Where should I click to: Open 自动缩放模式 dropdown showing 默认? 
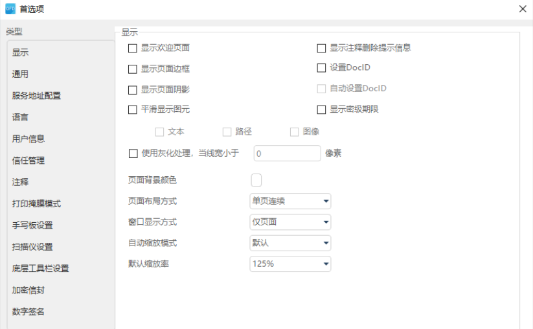[290, 243]
